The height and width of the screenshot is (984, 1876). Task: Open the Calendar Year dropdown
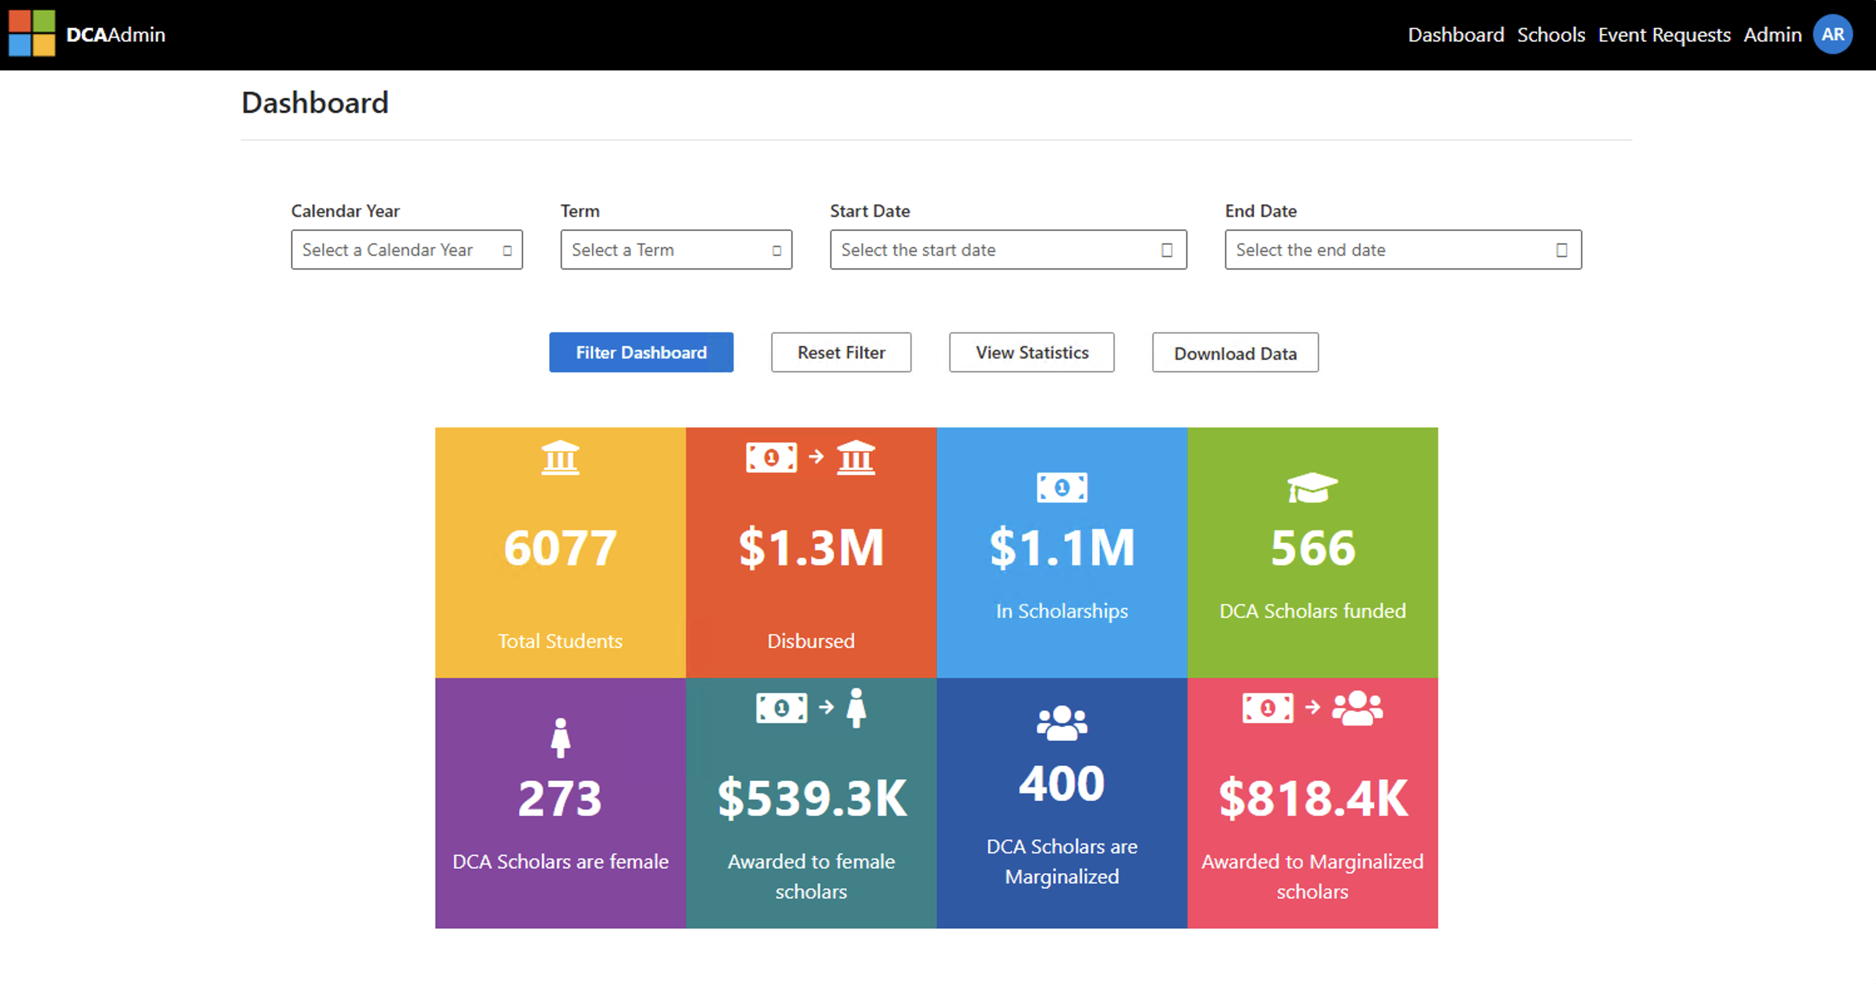406,250
